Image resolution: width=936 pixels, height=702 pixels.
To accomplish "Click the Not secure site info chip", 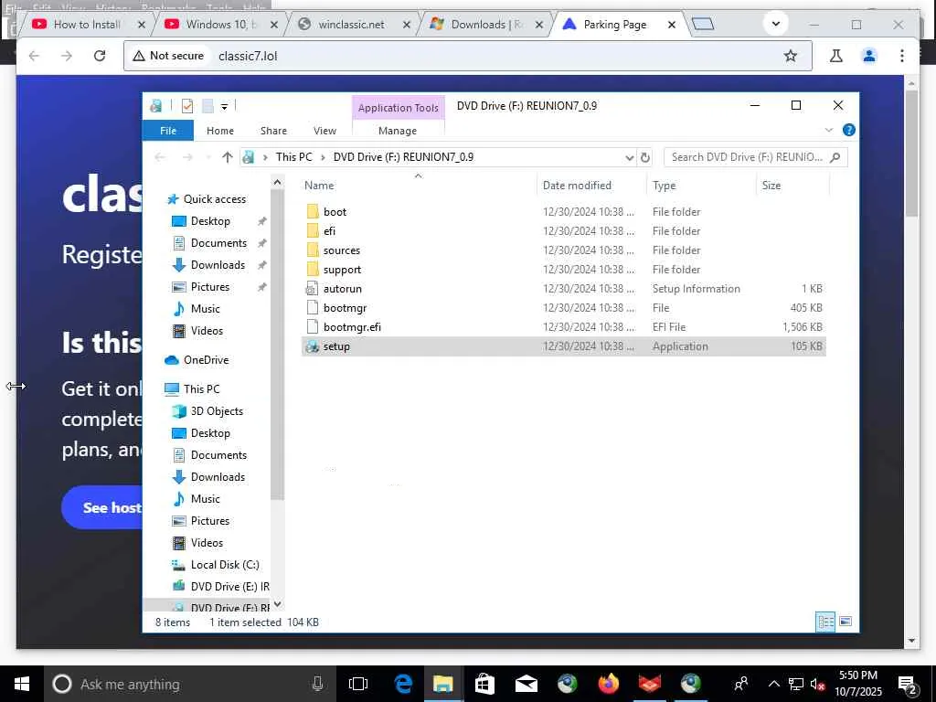I will (x=169, y=56).
